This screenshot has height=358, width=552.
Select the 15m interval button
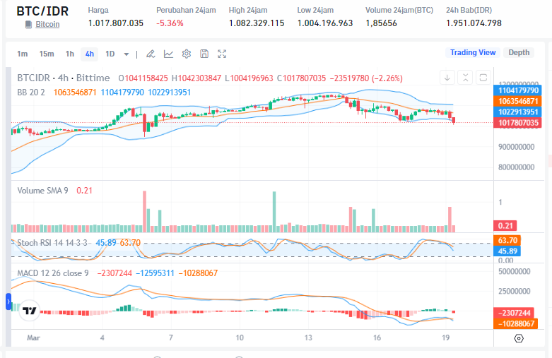47,54
